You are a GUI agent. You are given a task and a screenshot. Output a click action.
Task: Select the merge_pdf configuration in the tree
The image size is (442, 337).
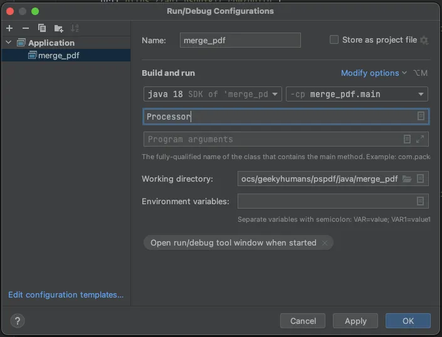point(58,55)
